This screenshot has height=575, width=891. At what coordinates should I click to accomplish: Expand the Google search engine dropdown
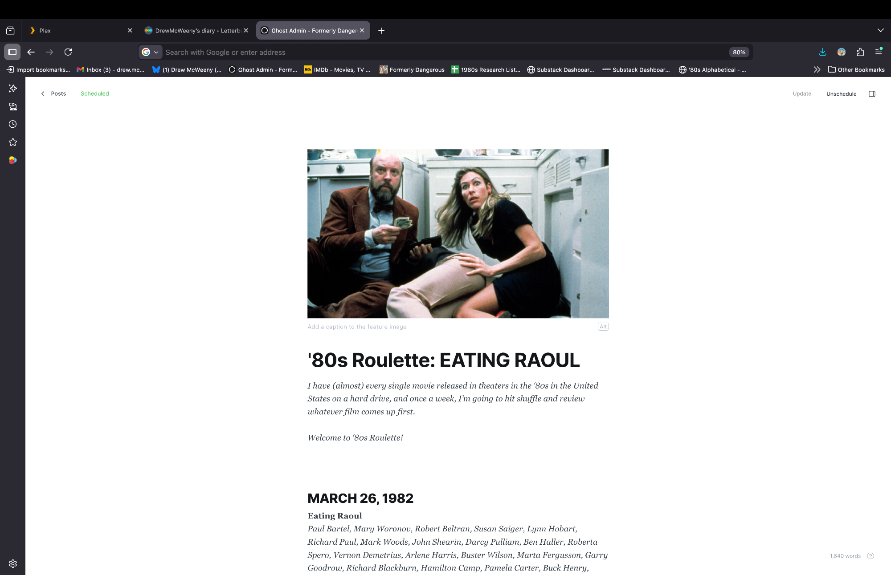click(x=150, y=52)
